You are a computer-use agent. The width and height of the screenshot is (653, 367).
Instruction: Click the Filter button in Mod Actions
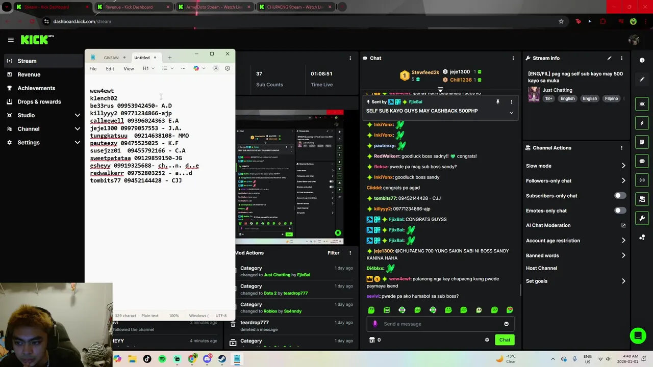[x=333, y=253]
